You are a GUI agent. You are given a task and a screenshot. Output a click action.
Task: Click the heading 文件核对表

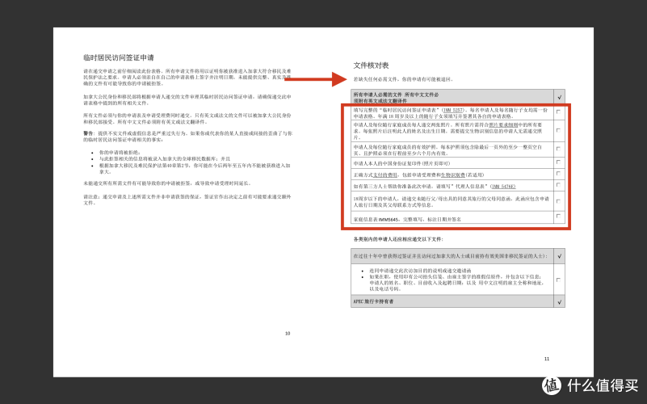(371, 65)
